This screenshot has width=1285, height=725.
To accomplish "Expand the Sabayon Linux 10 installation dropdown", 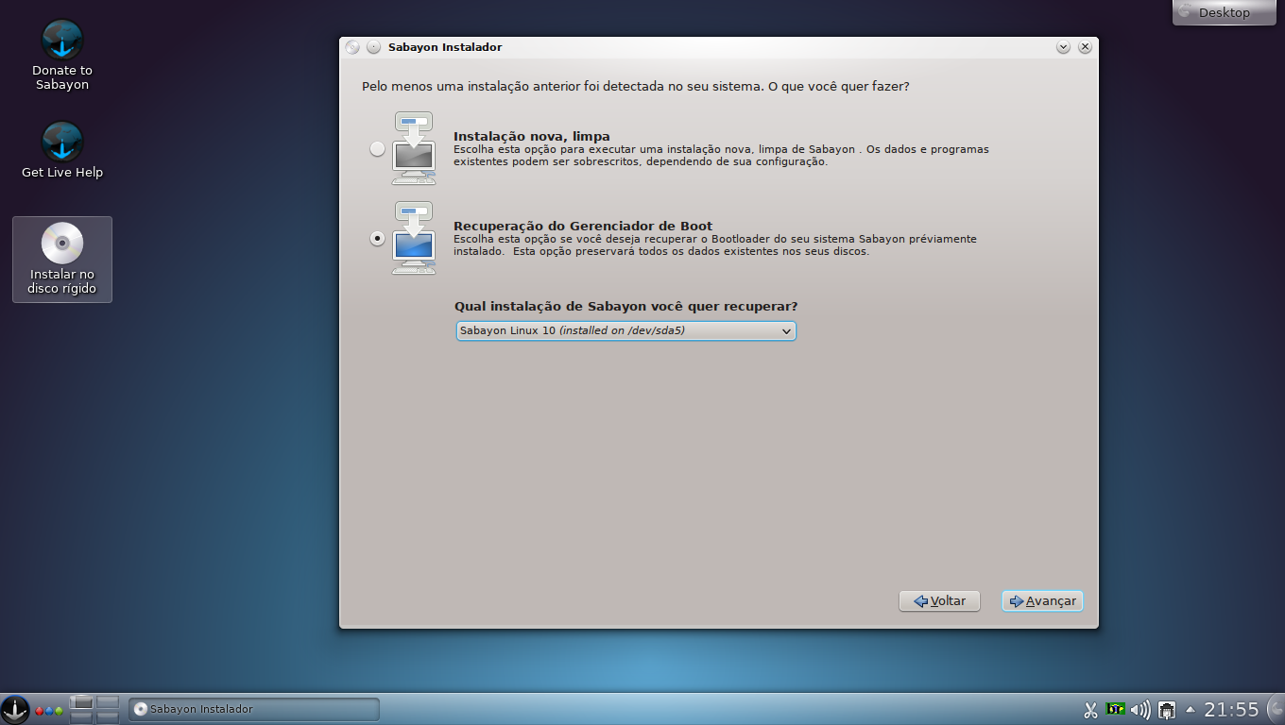I will pyautogui.click(x=625, y=330).
